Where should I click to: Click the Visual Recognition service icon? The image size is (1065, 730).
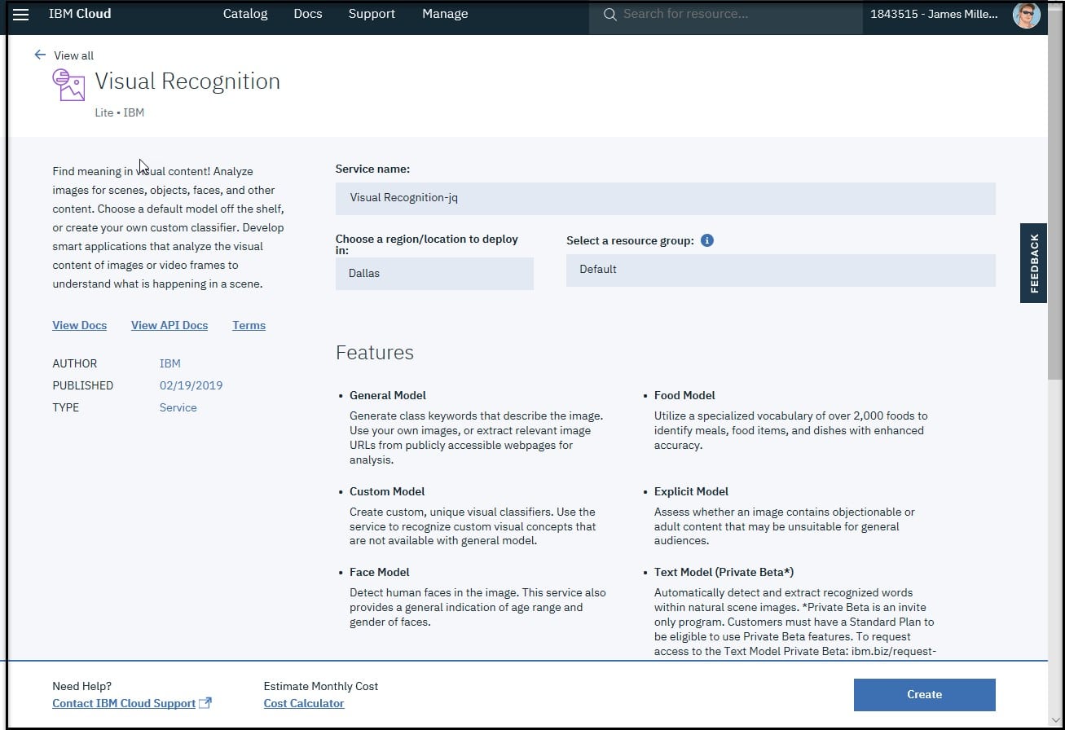(69, 84)
